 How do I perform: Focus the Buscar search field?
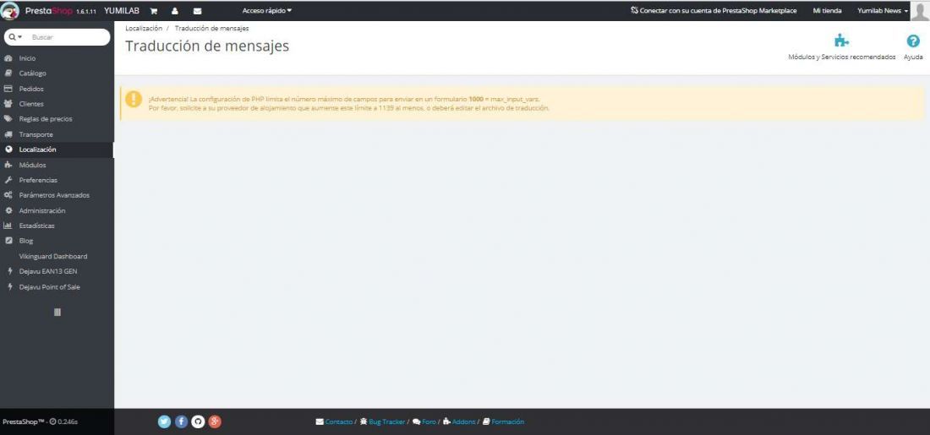pos(68,37)
